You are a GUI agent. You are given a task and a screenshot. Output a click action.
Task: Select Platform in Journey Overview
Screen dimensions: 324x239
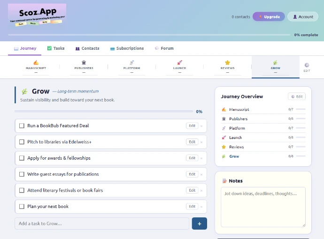pyautogui.click(x=263, y=128)
